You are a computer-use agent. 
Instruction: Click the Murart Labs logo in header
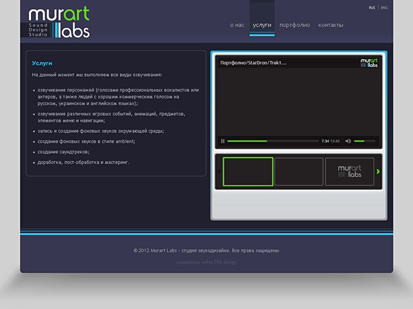pos(59,23)
